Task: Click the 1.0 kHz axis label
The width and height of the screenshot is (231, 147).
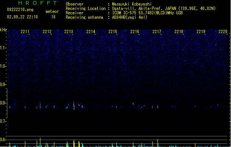Action: click(3, 66)
